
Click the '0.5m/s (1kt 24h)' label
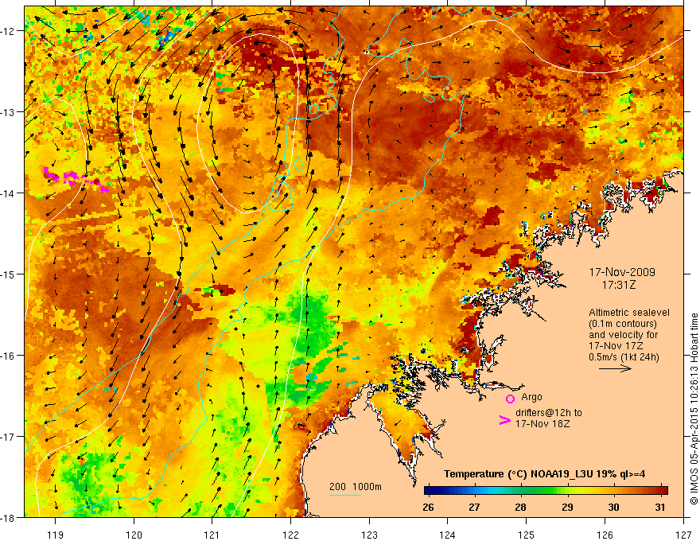[x=624, y=357]
